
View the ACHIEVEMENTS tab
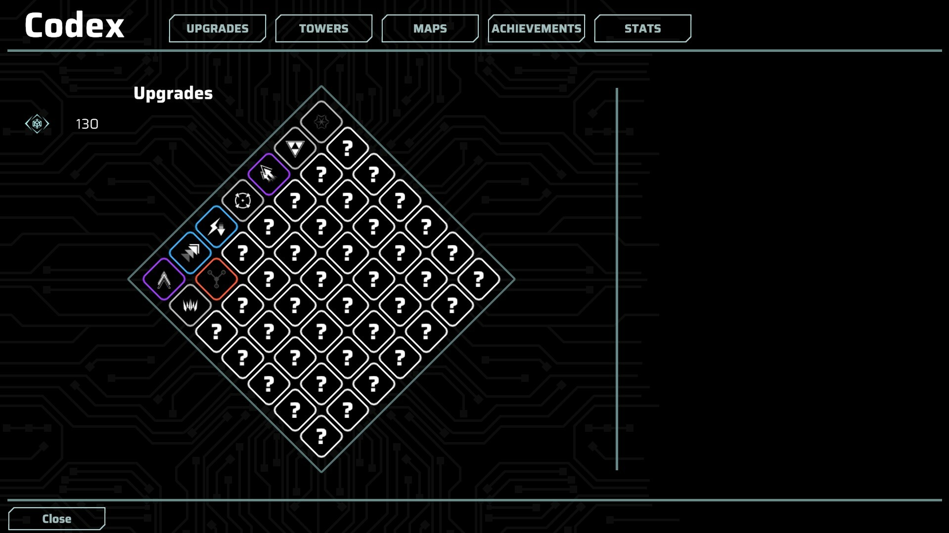coord(537,28)
